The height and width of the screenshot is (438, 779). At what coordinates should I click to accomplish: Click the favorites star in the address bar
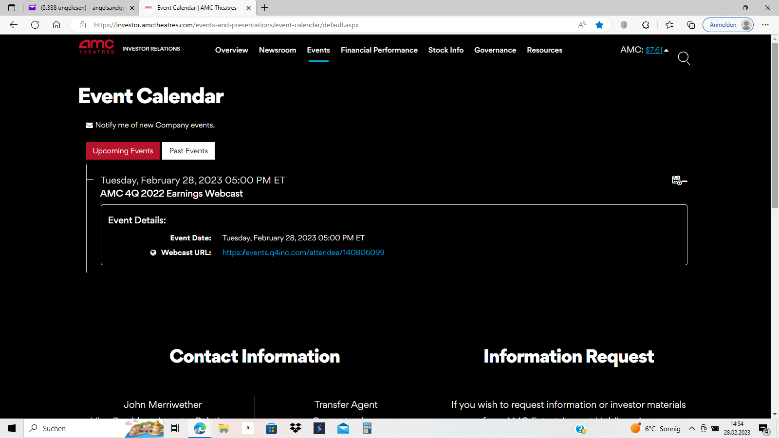click(x=599, y=24)
